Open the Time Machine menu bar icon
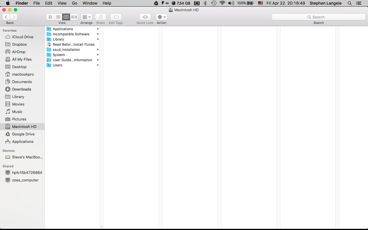 (x=214, y=3)
